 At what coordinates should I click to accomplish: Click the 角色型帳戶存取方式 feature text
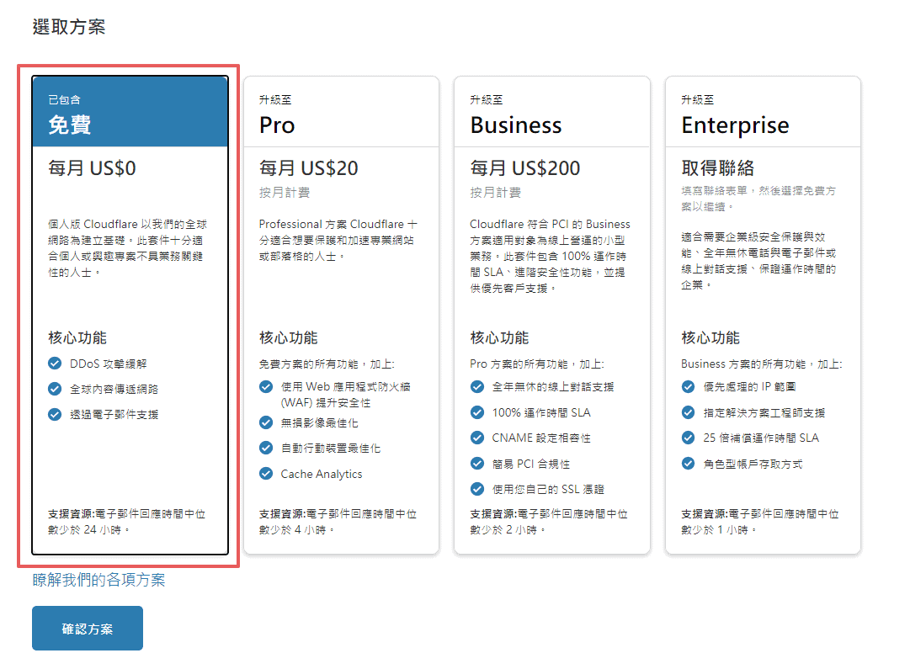coord(753,464)
